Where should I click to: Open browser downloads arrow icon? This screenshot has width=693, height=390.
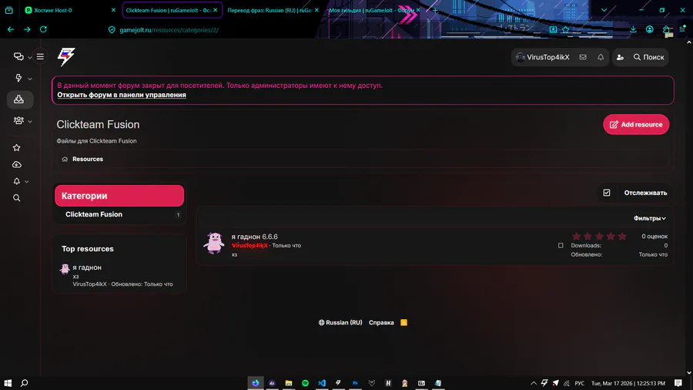[633, 29]
